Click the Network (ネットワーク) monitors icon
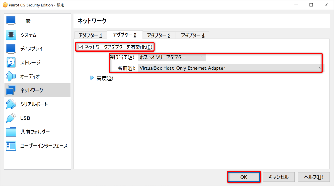This screenshot has width=334, height=186. click(x=11, y=90)
